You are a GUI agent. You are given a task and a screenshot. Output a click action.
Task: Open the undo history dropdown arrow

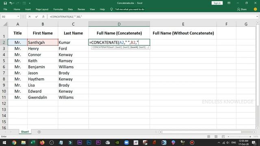[13, 3]
